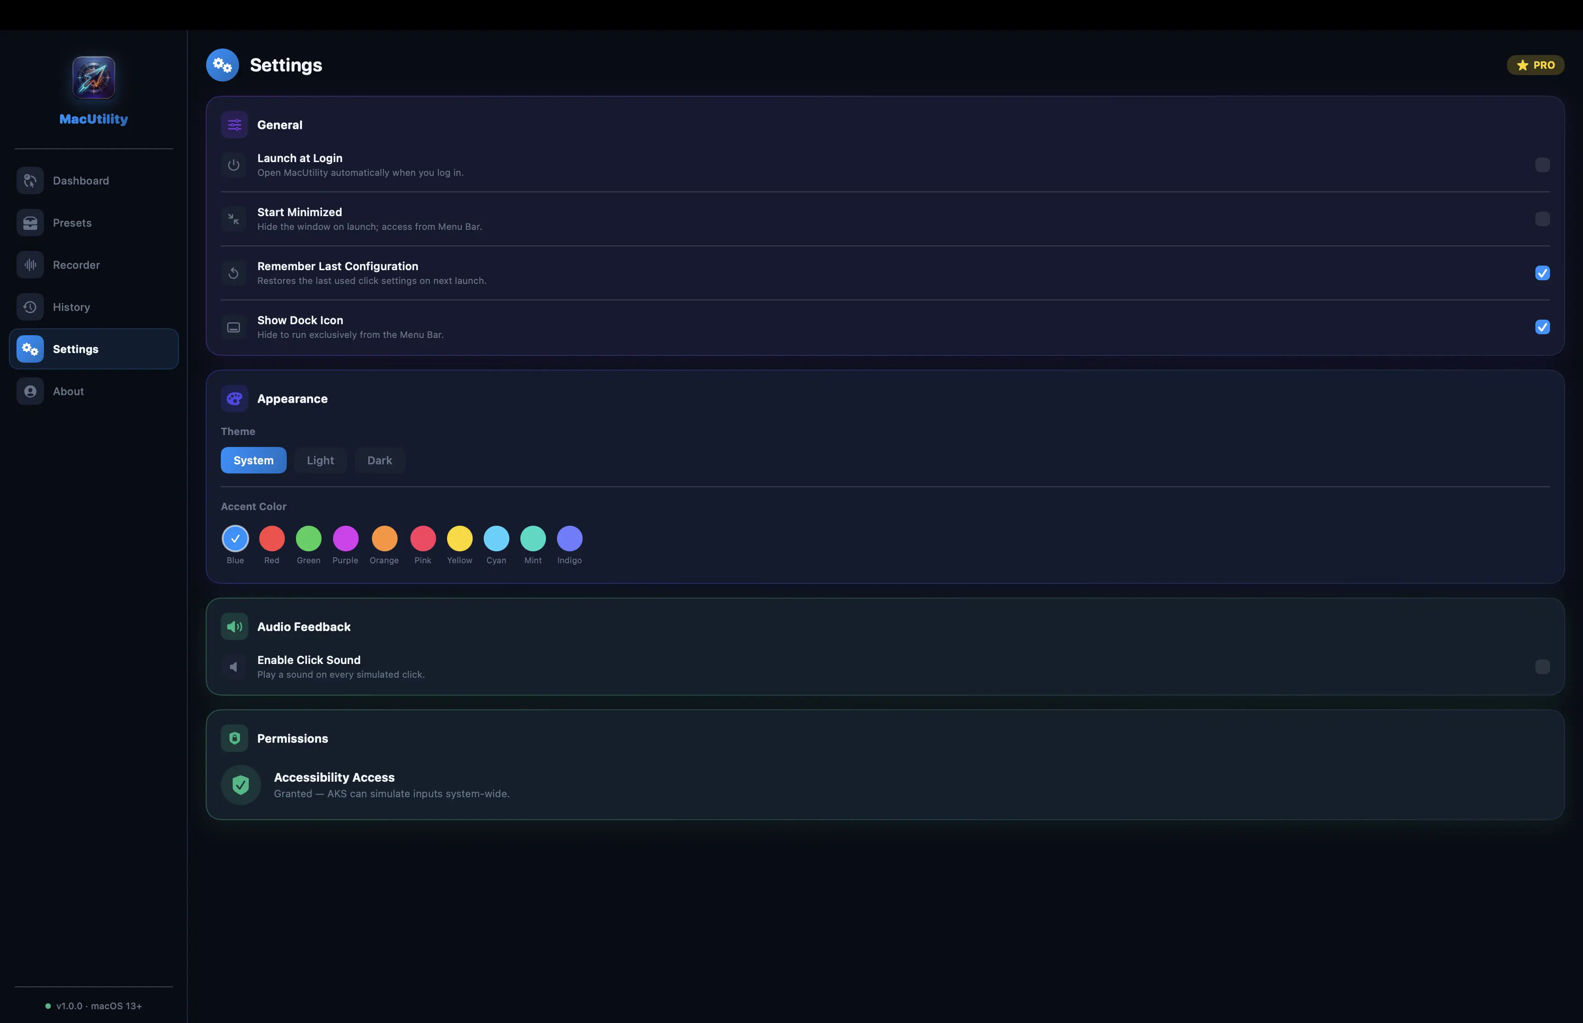Enable the Start Minimized checkbox

point(1543,219)
